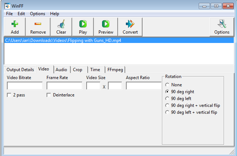Click the WinFF title bar app icon
237x156 pixels.
(7, 6)
